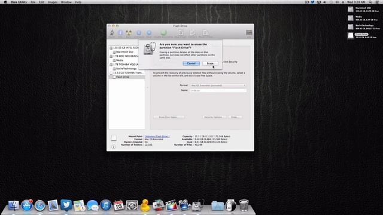Image resolution: width=383 pixels, height=215 pixels.
Task: Click the Name input field
Action: [218, 90]
